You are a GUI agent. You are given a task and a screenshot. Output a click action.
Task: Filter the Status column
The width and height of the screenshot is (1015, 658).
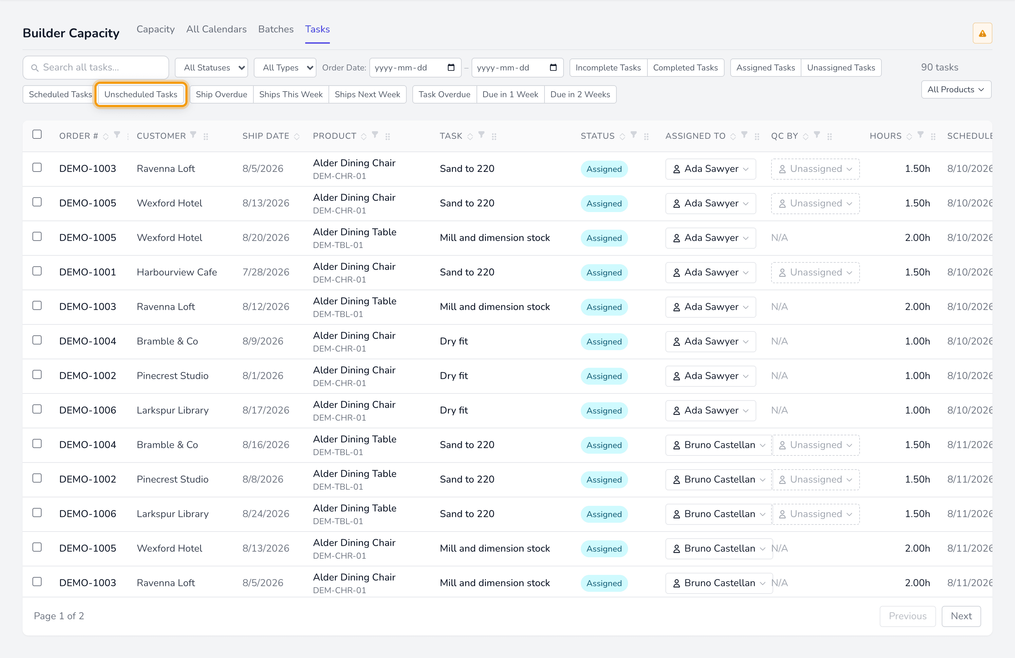point(633,135)
